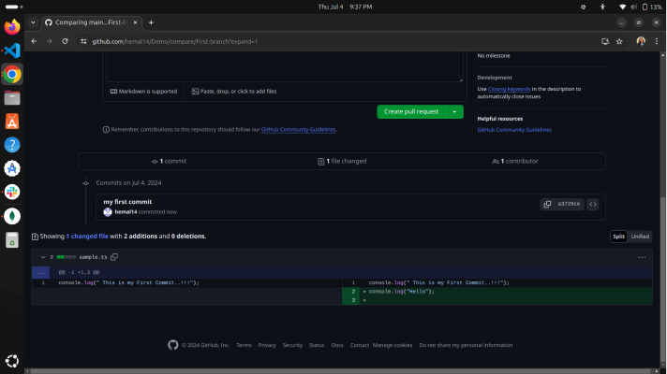View site information icon in address bar
The image size is (667, 374).
[83, 41]
